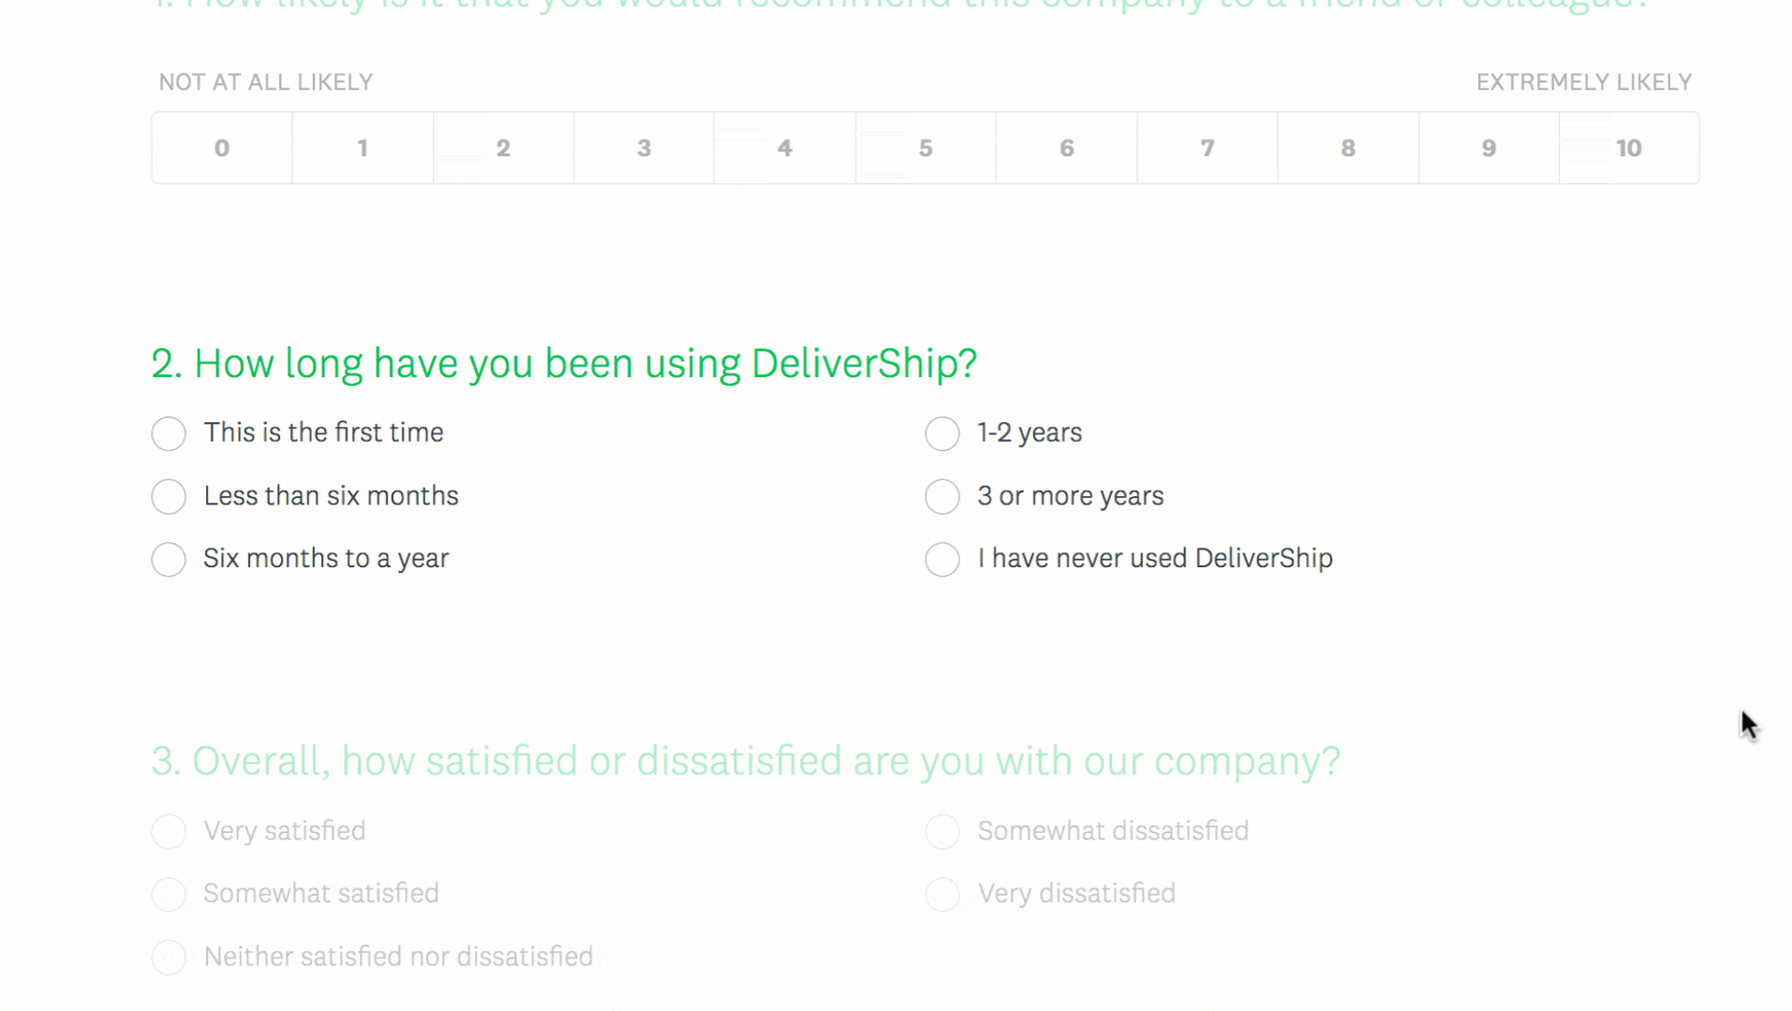Choose rating 7 on likelihood scale

click(1207, 148)
